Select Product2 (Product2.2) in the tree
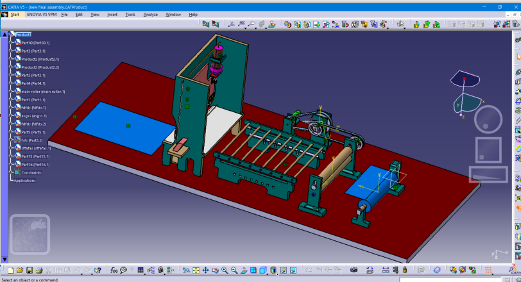The image size is (521, 282). point(40,67)
